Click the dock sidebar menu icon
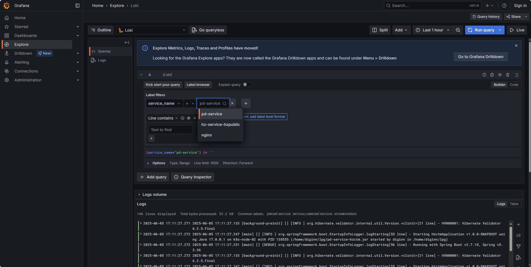This screenshot has height=267, width=531. pos(78,6)
